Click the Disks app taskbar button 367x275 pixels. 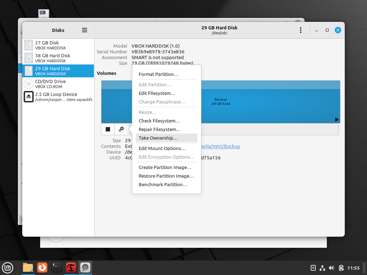85,267
